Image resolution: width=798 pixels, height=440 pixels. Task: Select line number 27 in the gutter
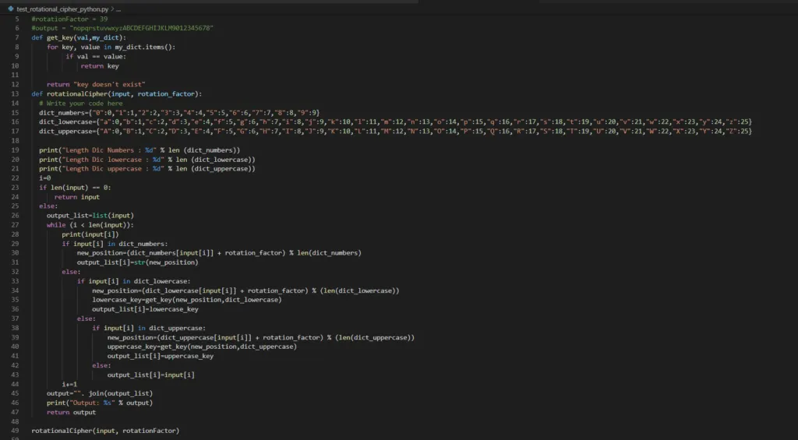click(16, 225)
